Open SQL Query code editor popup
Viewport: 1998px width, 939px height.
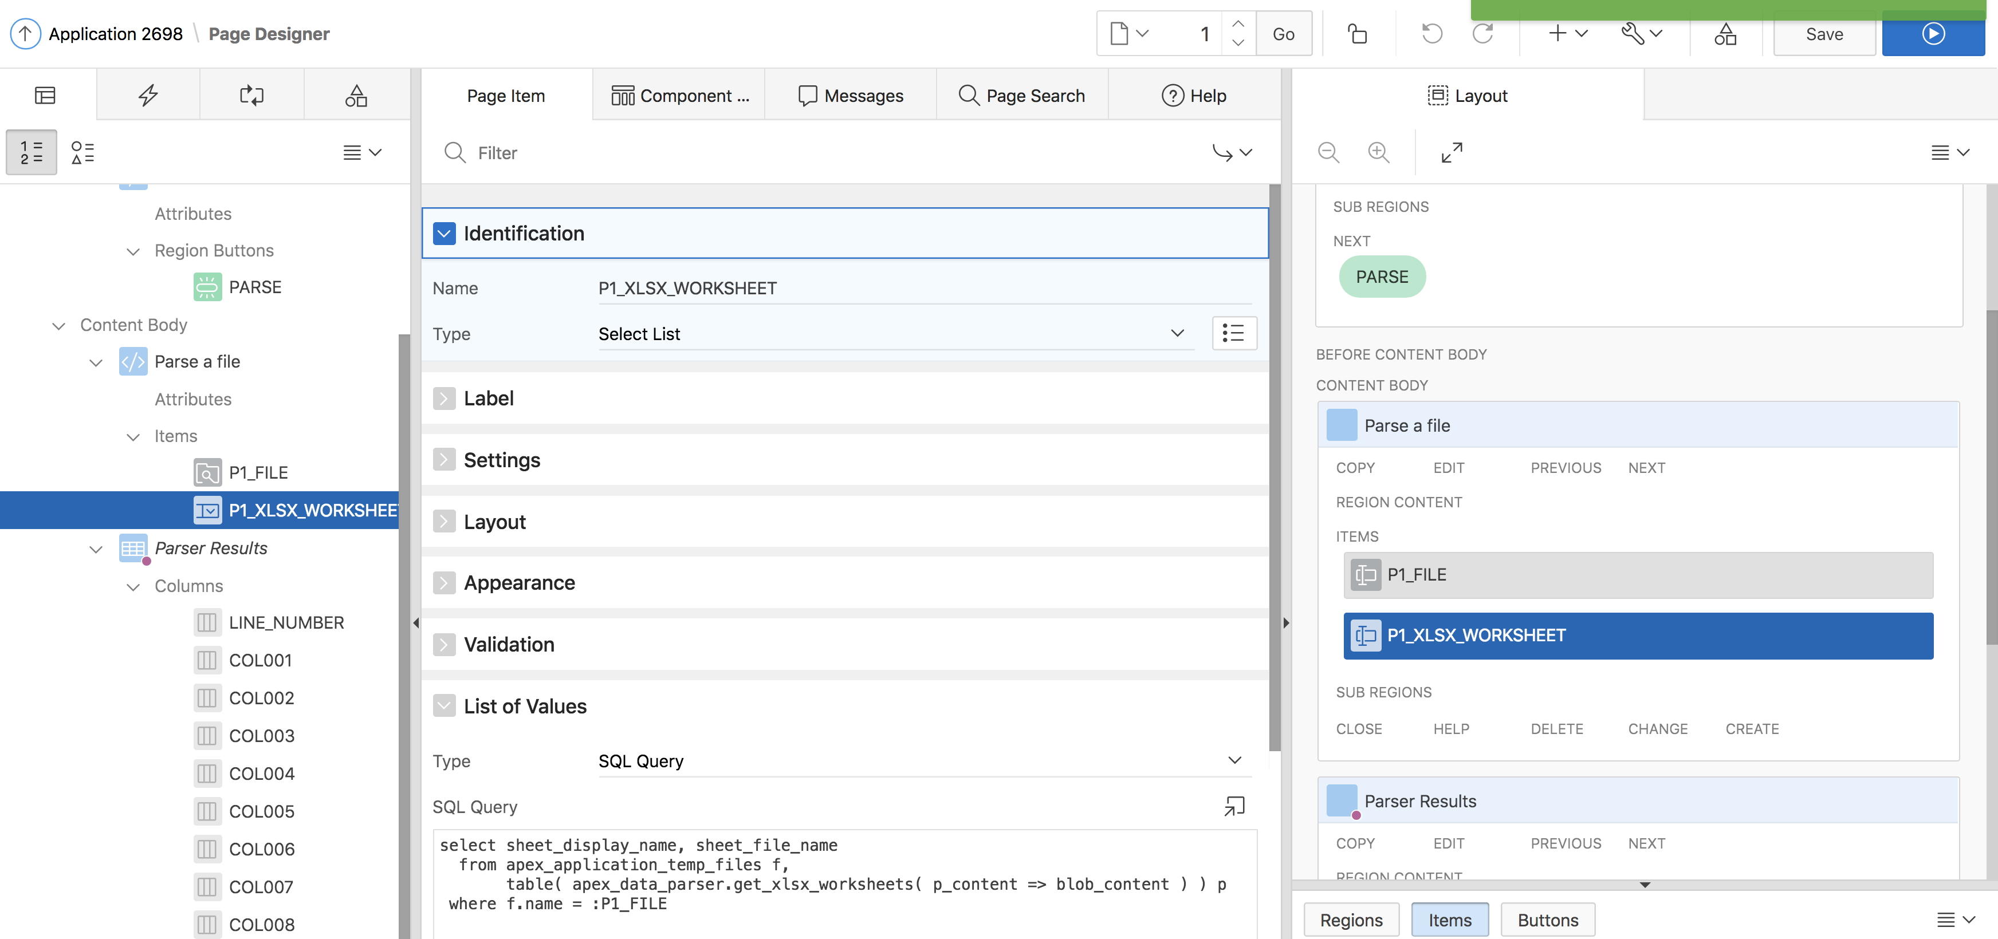coord(1234,806)
